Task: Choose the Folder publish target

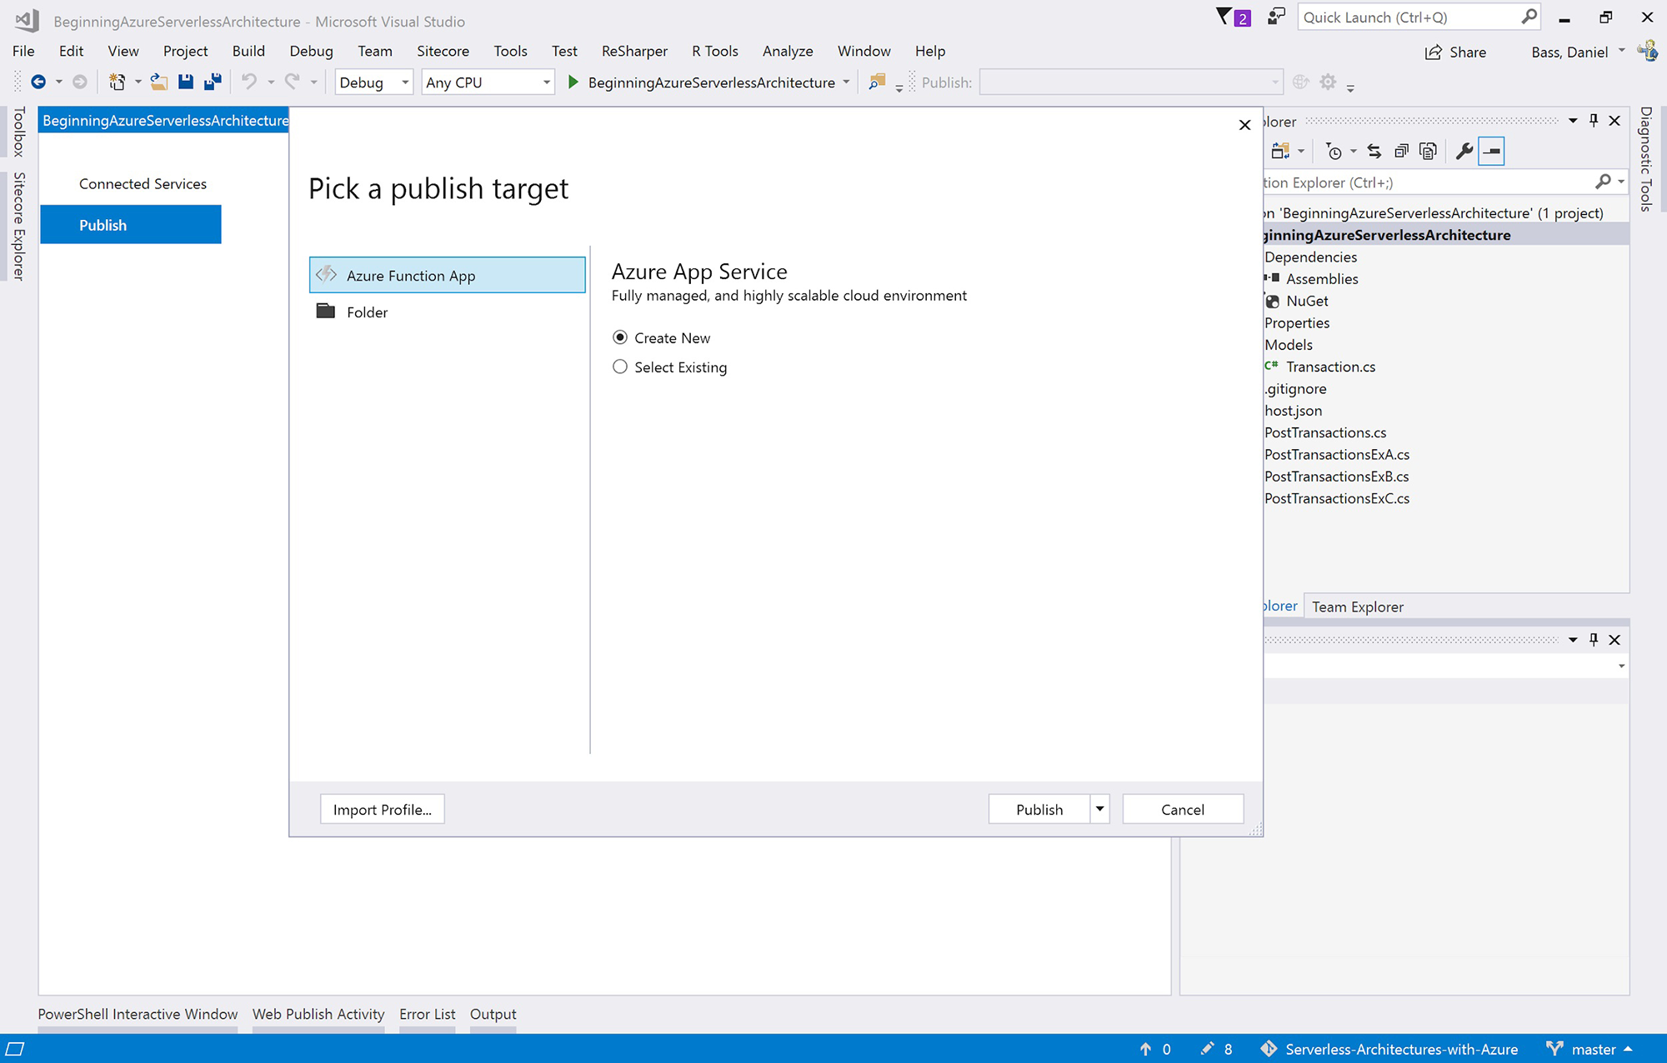Action: click(x=448, y=312)
